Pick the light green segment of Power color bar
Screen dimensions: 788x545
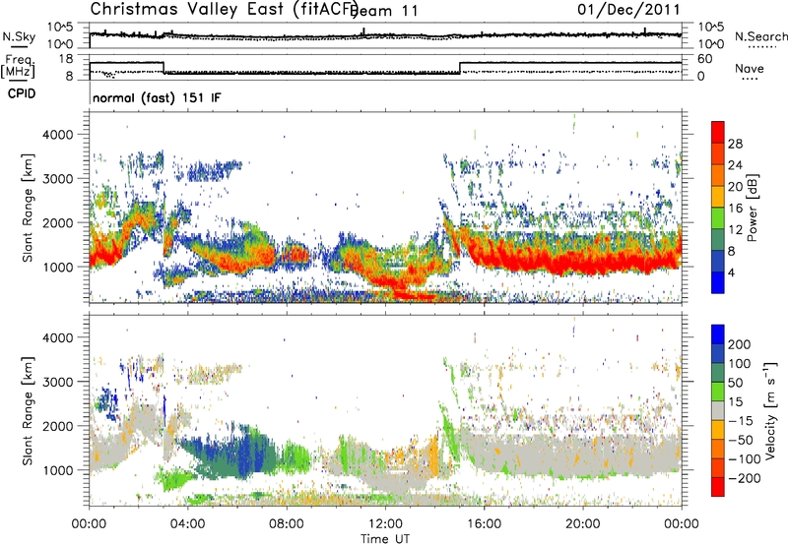tap(718, 218)
